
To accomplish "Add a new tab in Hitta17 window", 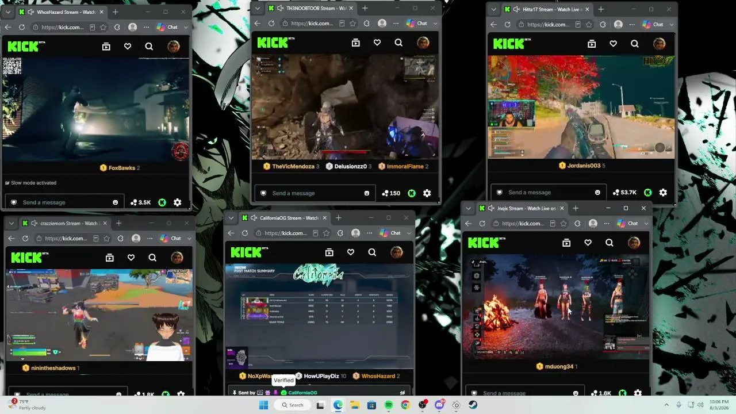I will pyautogui.click(x=601, y=9).
